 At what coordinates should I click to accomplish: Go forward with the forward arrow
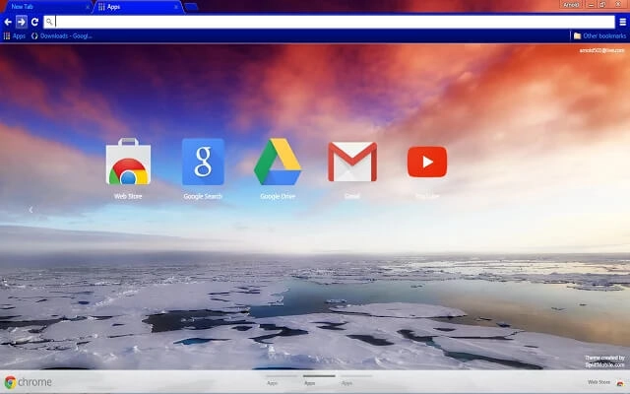22,22
